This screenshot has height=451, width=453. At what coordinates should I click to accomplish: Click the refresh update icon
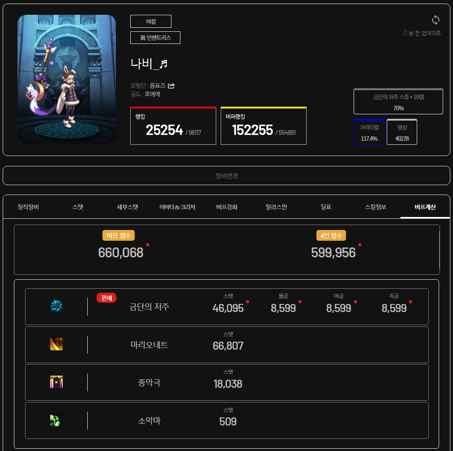click(x=436, y=20)
